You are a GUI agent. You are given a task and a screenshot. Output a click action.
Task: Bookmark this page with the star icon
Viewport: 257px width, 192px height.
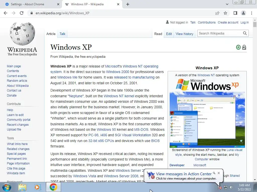click(225, 13)
